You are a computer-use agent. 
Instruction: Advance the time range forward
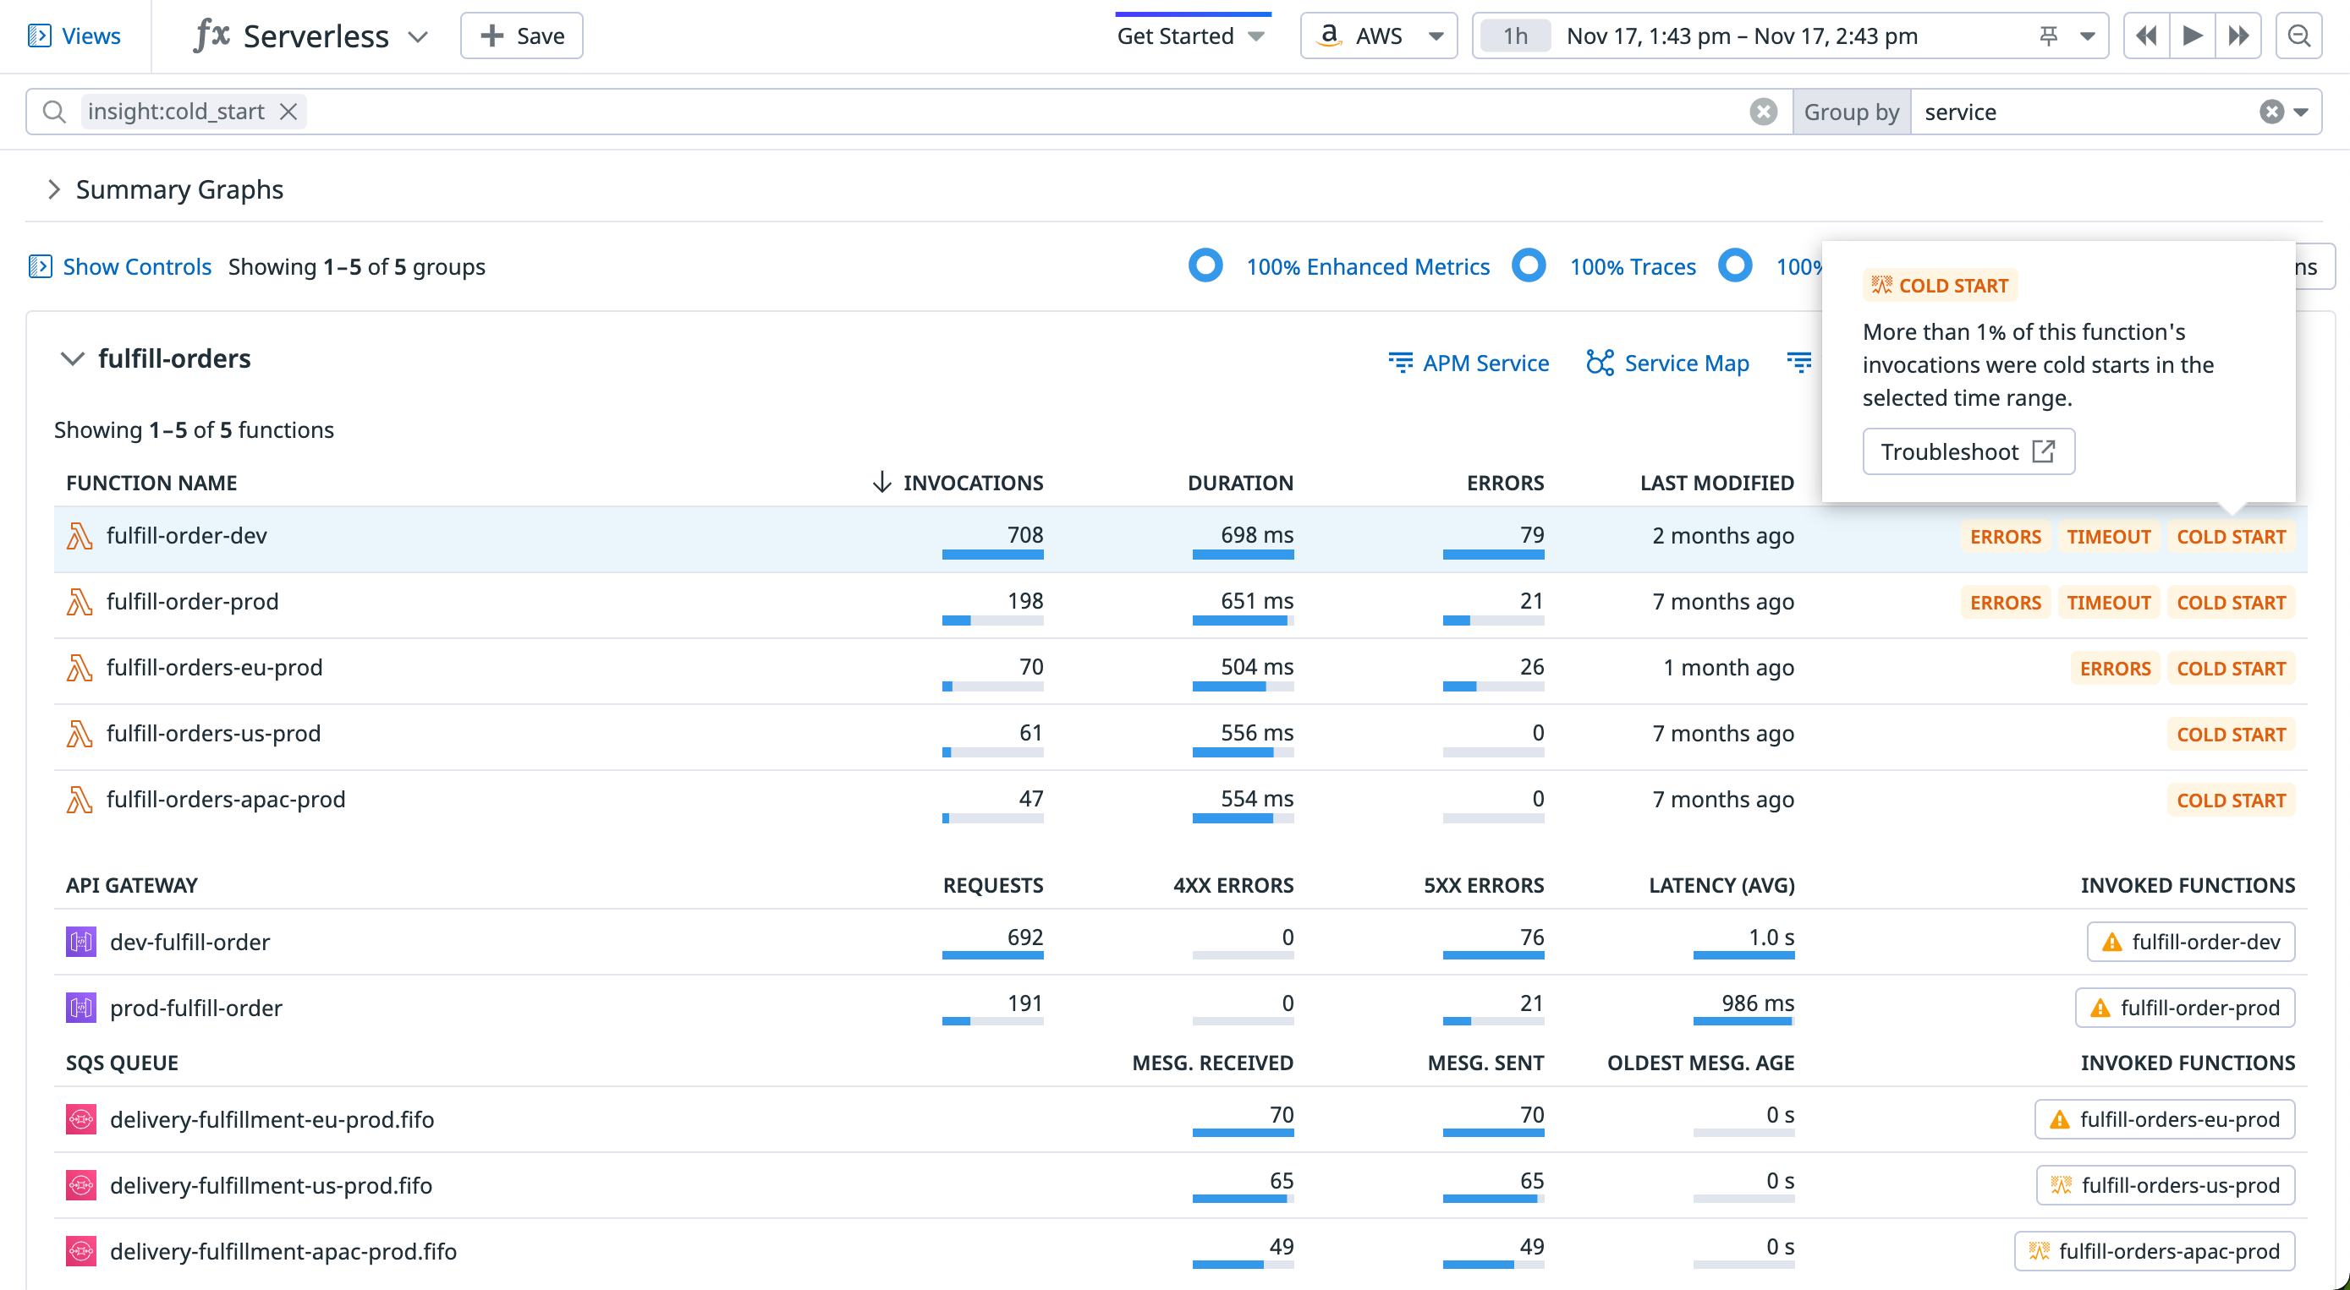click(x=2240, y=36)
